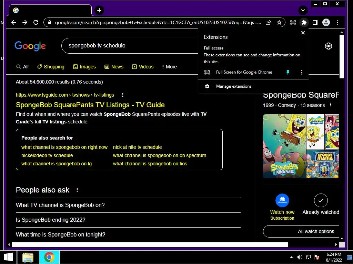
Task: Expand What time is SpongeBob on tonight?
Action: pyautogui.click(x=128, y=234)
